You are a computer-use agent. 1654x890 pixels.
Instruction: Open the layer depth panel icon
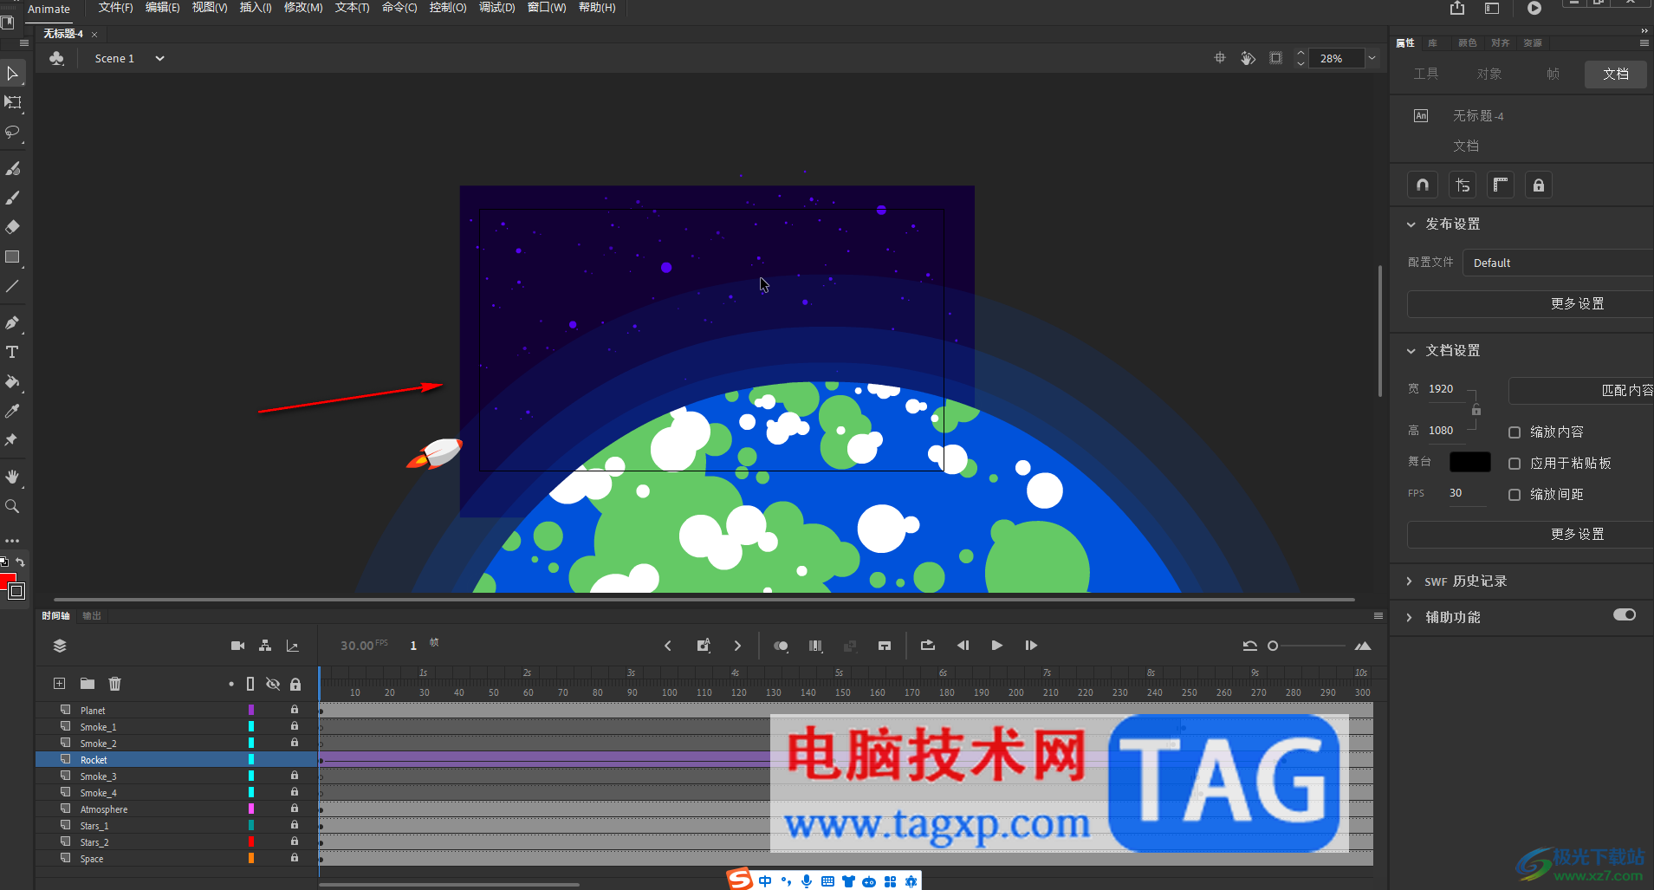(x=293, y=646)
